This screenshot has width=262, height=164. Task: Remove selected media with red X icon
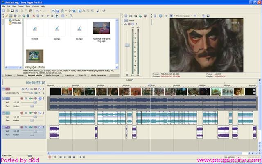pyautogui.click(x=34, y=16)
